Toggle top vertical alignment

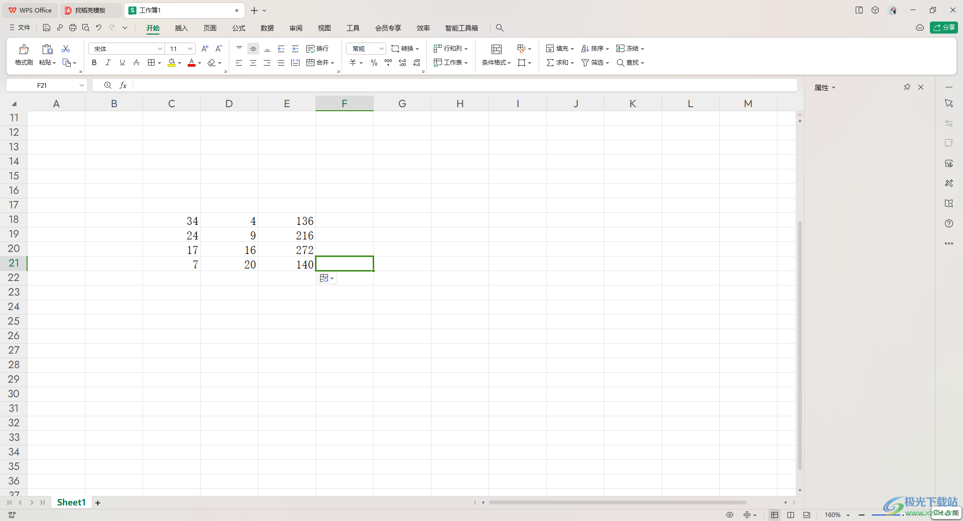point(239,49)
